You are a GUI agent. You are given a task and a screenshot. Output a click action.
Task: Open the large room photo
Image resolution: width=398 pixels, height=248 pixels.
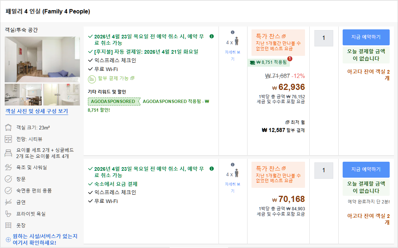[x=42, y=59]
